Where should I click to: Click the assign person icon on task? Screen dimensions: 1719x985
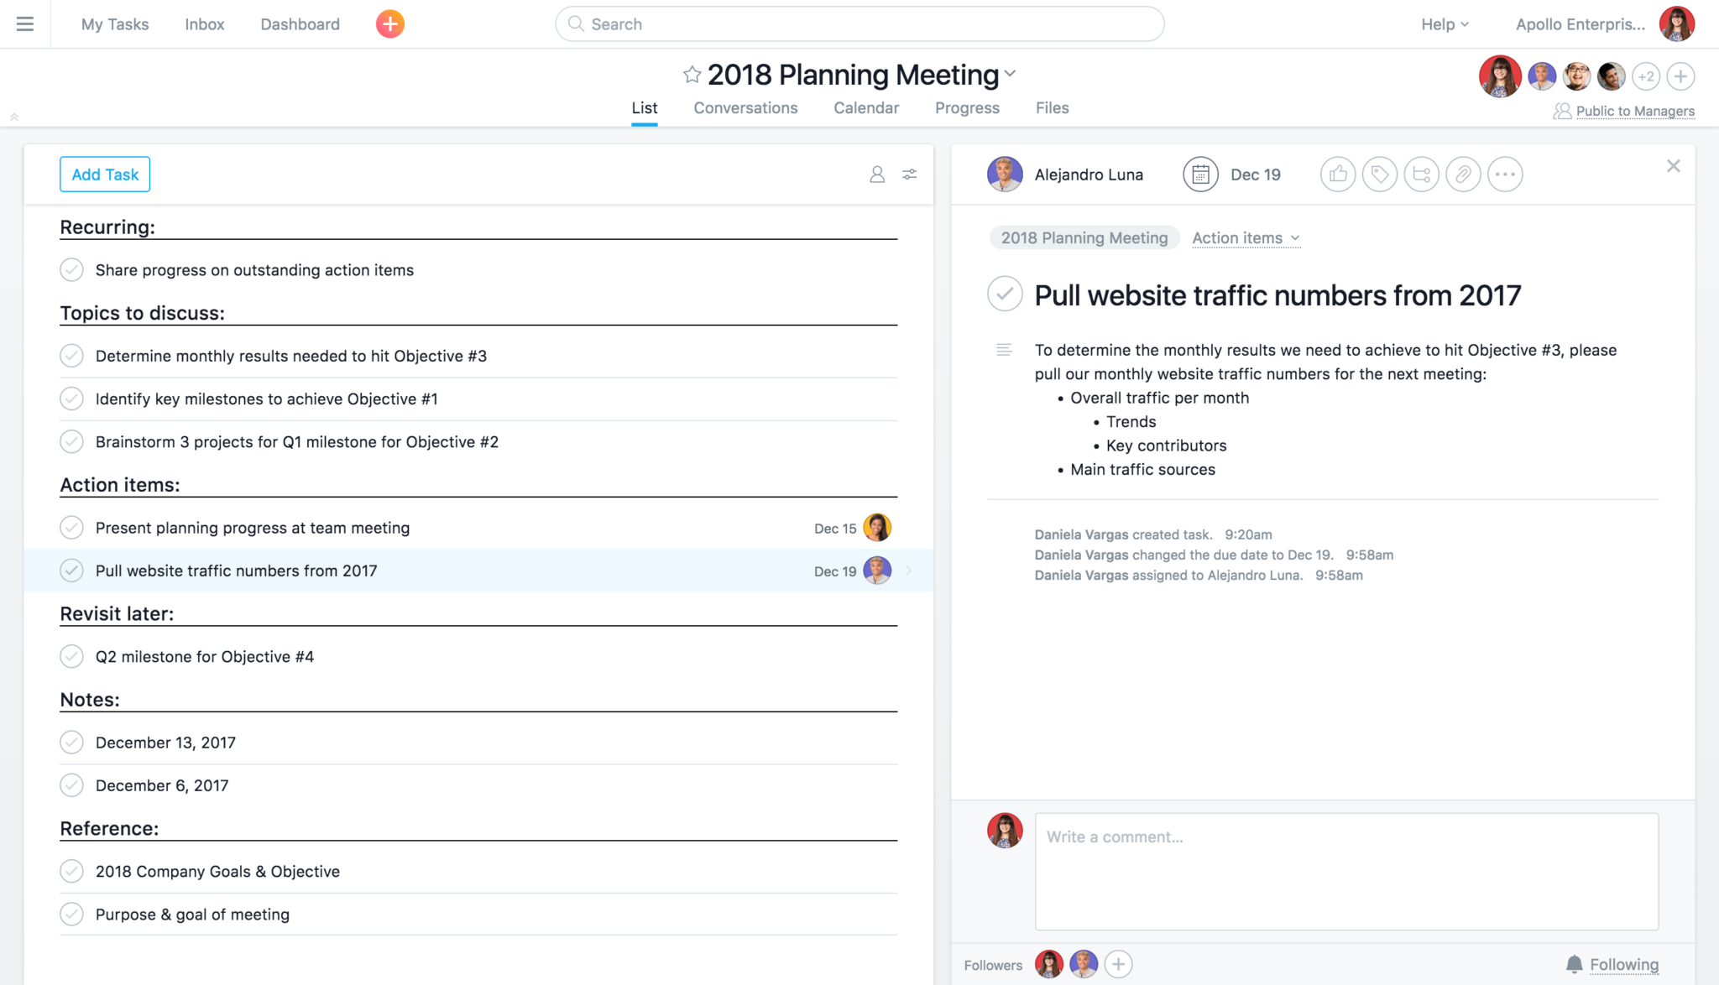(877, 172)
